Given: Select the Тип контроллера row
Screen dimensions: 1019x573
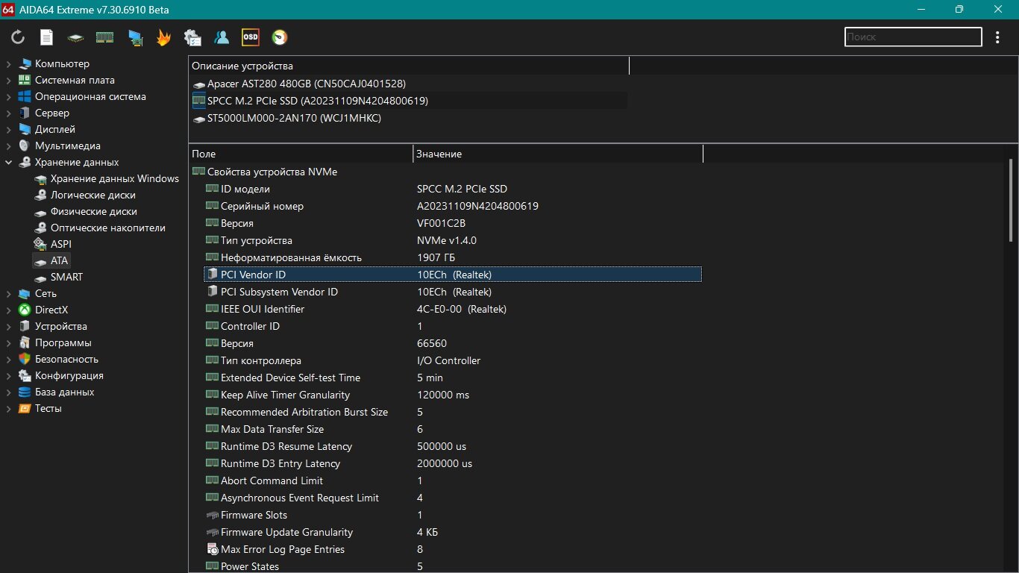Looking at the screenshot, I should click(453, 361).
